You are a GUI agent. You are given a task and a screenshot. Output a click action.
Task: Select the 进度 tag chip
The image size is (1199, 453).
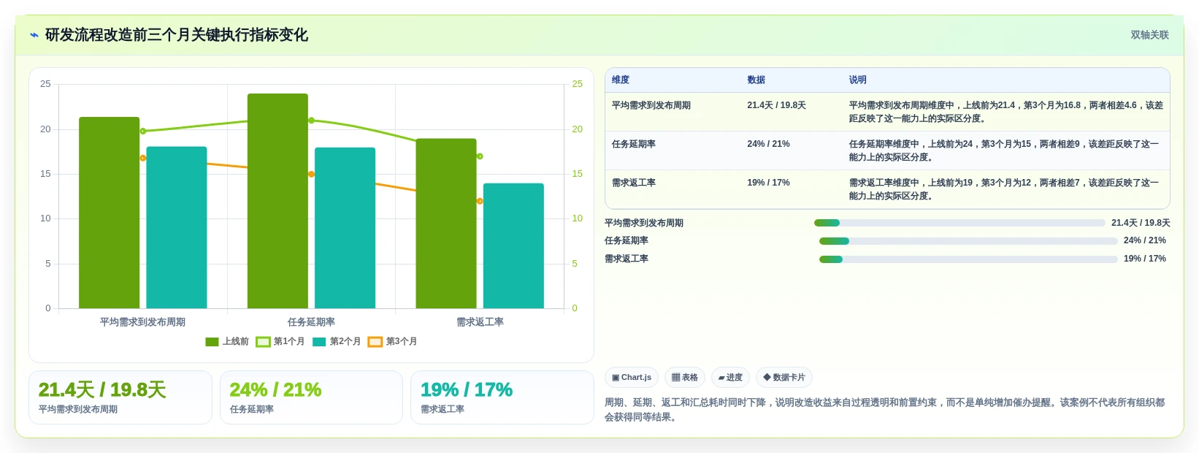click(730, 378)
